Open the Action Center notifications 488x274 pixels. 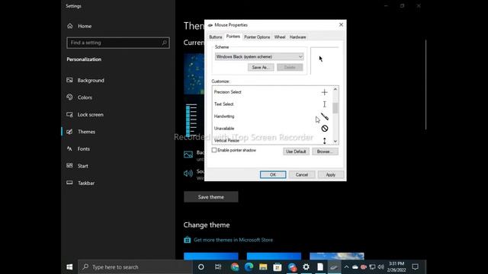415,267
